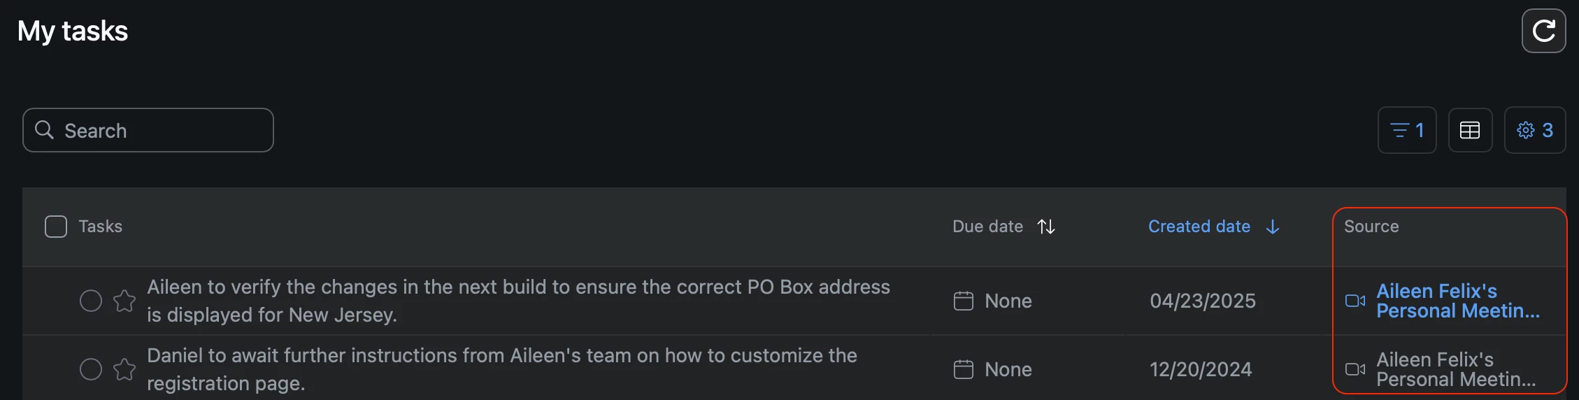Screen dimensions: 1579x400
Task: Click video icon next to second meeting source
Action: click(1355, 369)
